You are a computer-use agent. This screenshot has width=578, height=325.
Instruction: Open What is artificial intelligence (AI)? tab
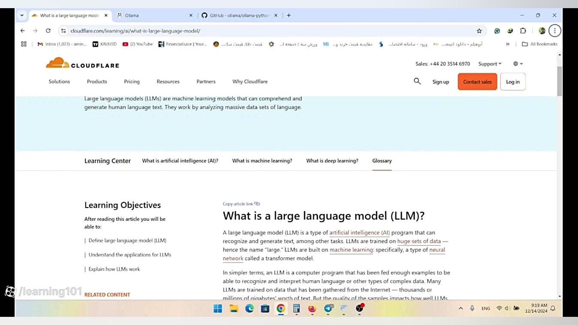180,161
